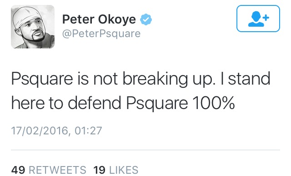Click the number 49 retweet count
Image resolution: width=291 pixels, height=176 pixels.
point(18,170)
